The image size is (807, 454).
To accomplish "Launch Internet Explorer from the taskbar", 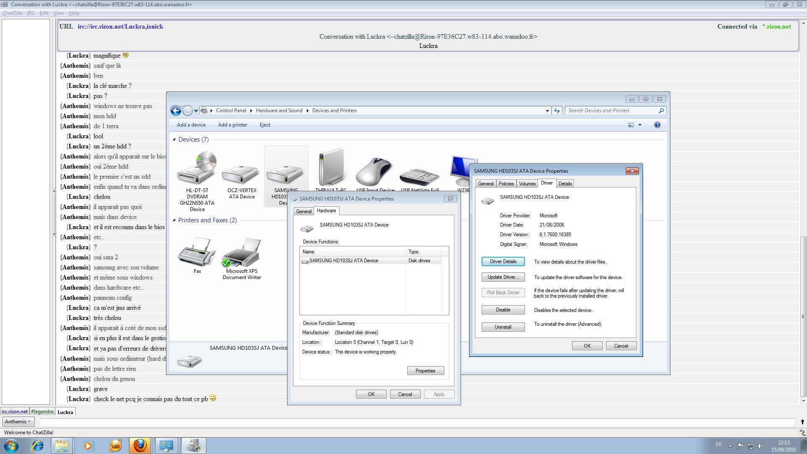I will (38, 446).
